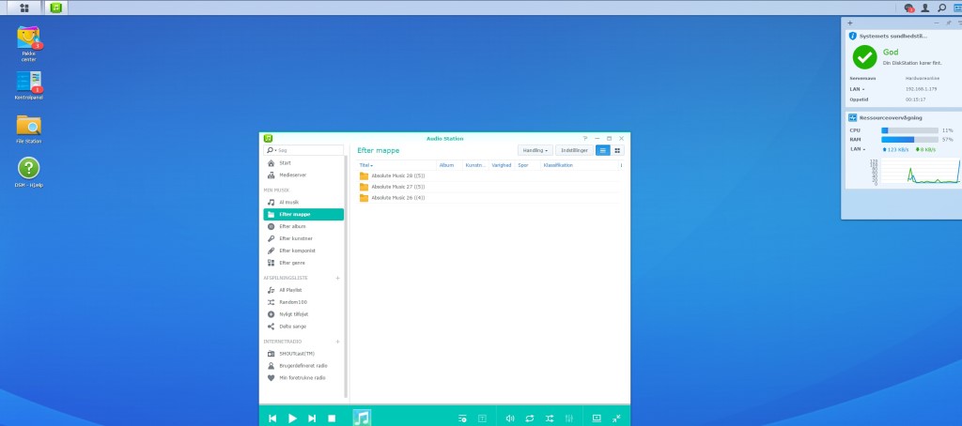Click the sidebar vertical scrollbar
The image size is (962, 426).
[346, 276]
